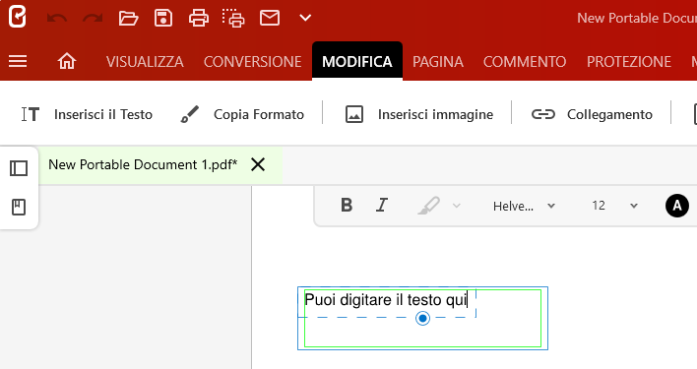Viewport: 697px width, 369px height.
Task: Click the Inserisci immagine button
Action: pyautogui.click(x=419, y=114)
